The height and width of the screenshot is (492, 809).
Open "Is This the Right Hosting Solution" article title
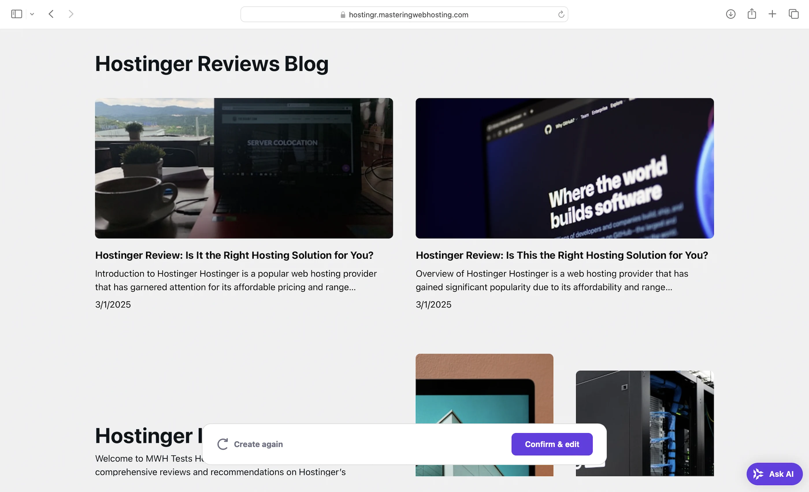(x=561, y=255)
